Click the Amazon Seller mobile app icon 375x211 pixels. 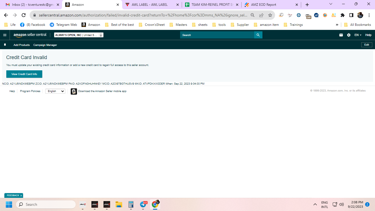[x=74, y=91]
